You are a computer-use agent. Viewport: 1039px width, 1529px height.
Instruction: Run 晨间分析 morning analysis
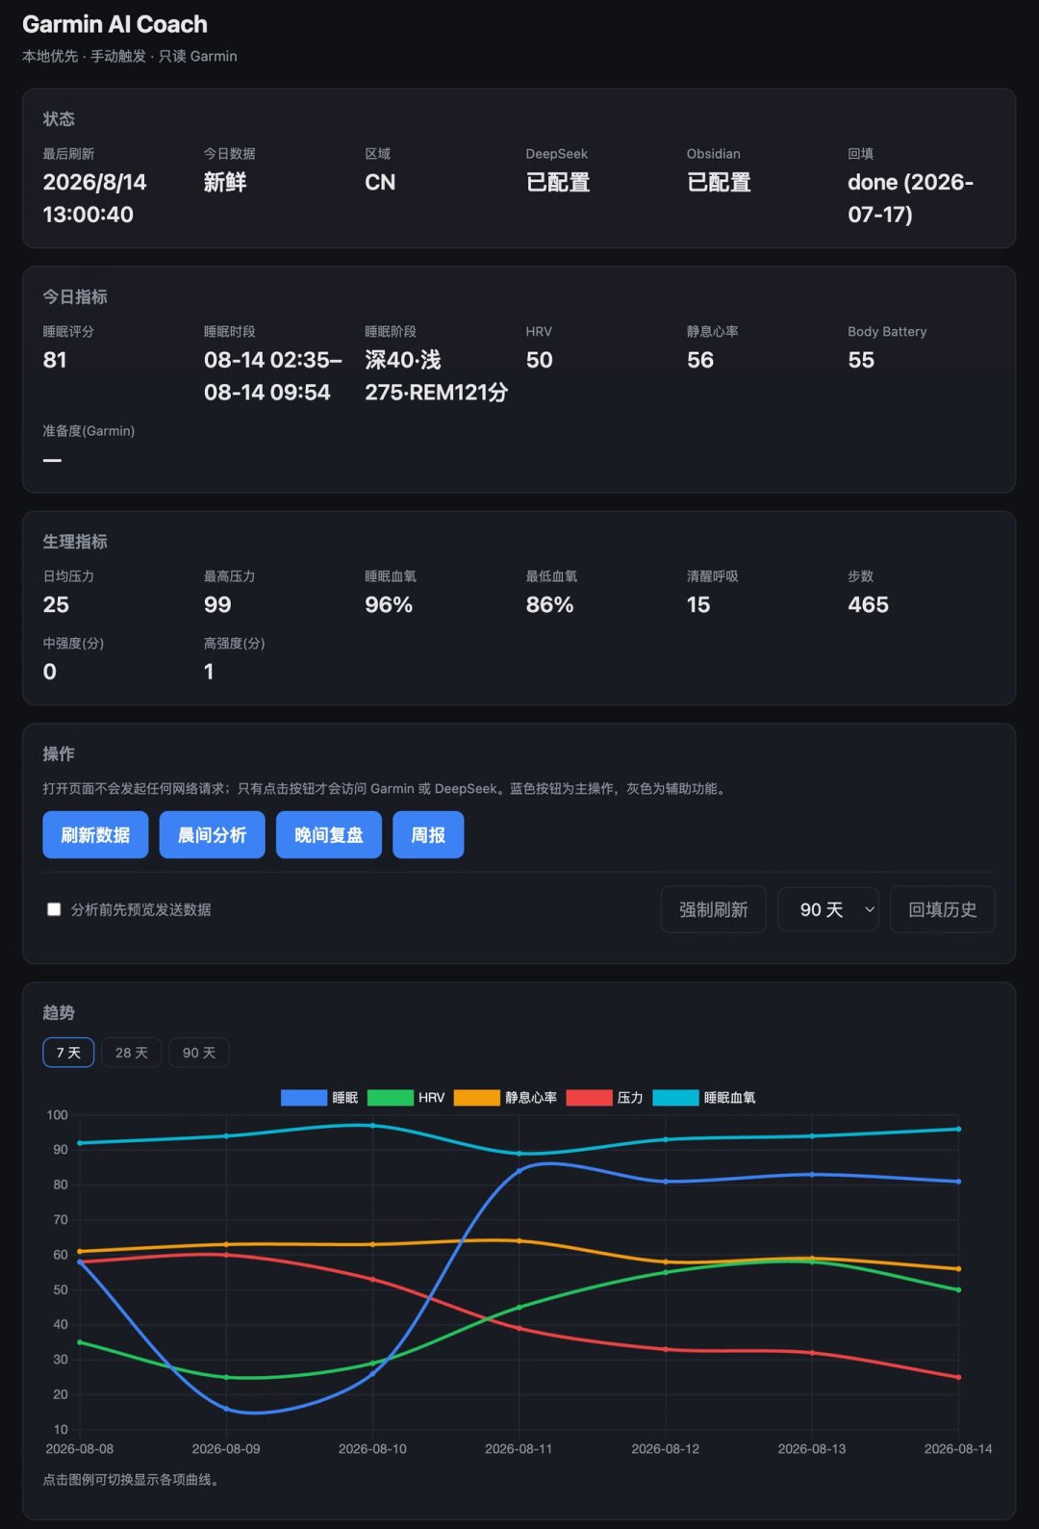[x=212, y=834]
